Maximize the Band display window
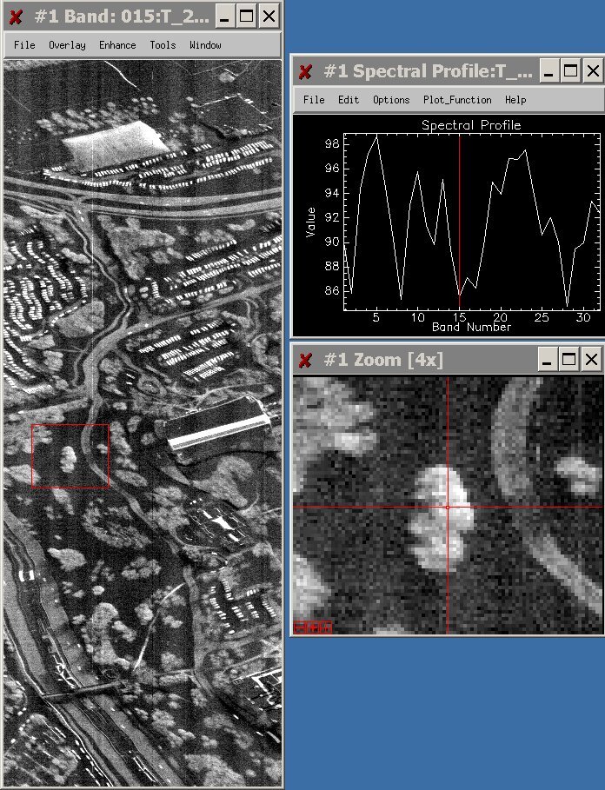 click(x=247, y=17)
